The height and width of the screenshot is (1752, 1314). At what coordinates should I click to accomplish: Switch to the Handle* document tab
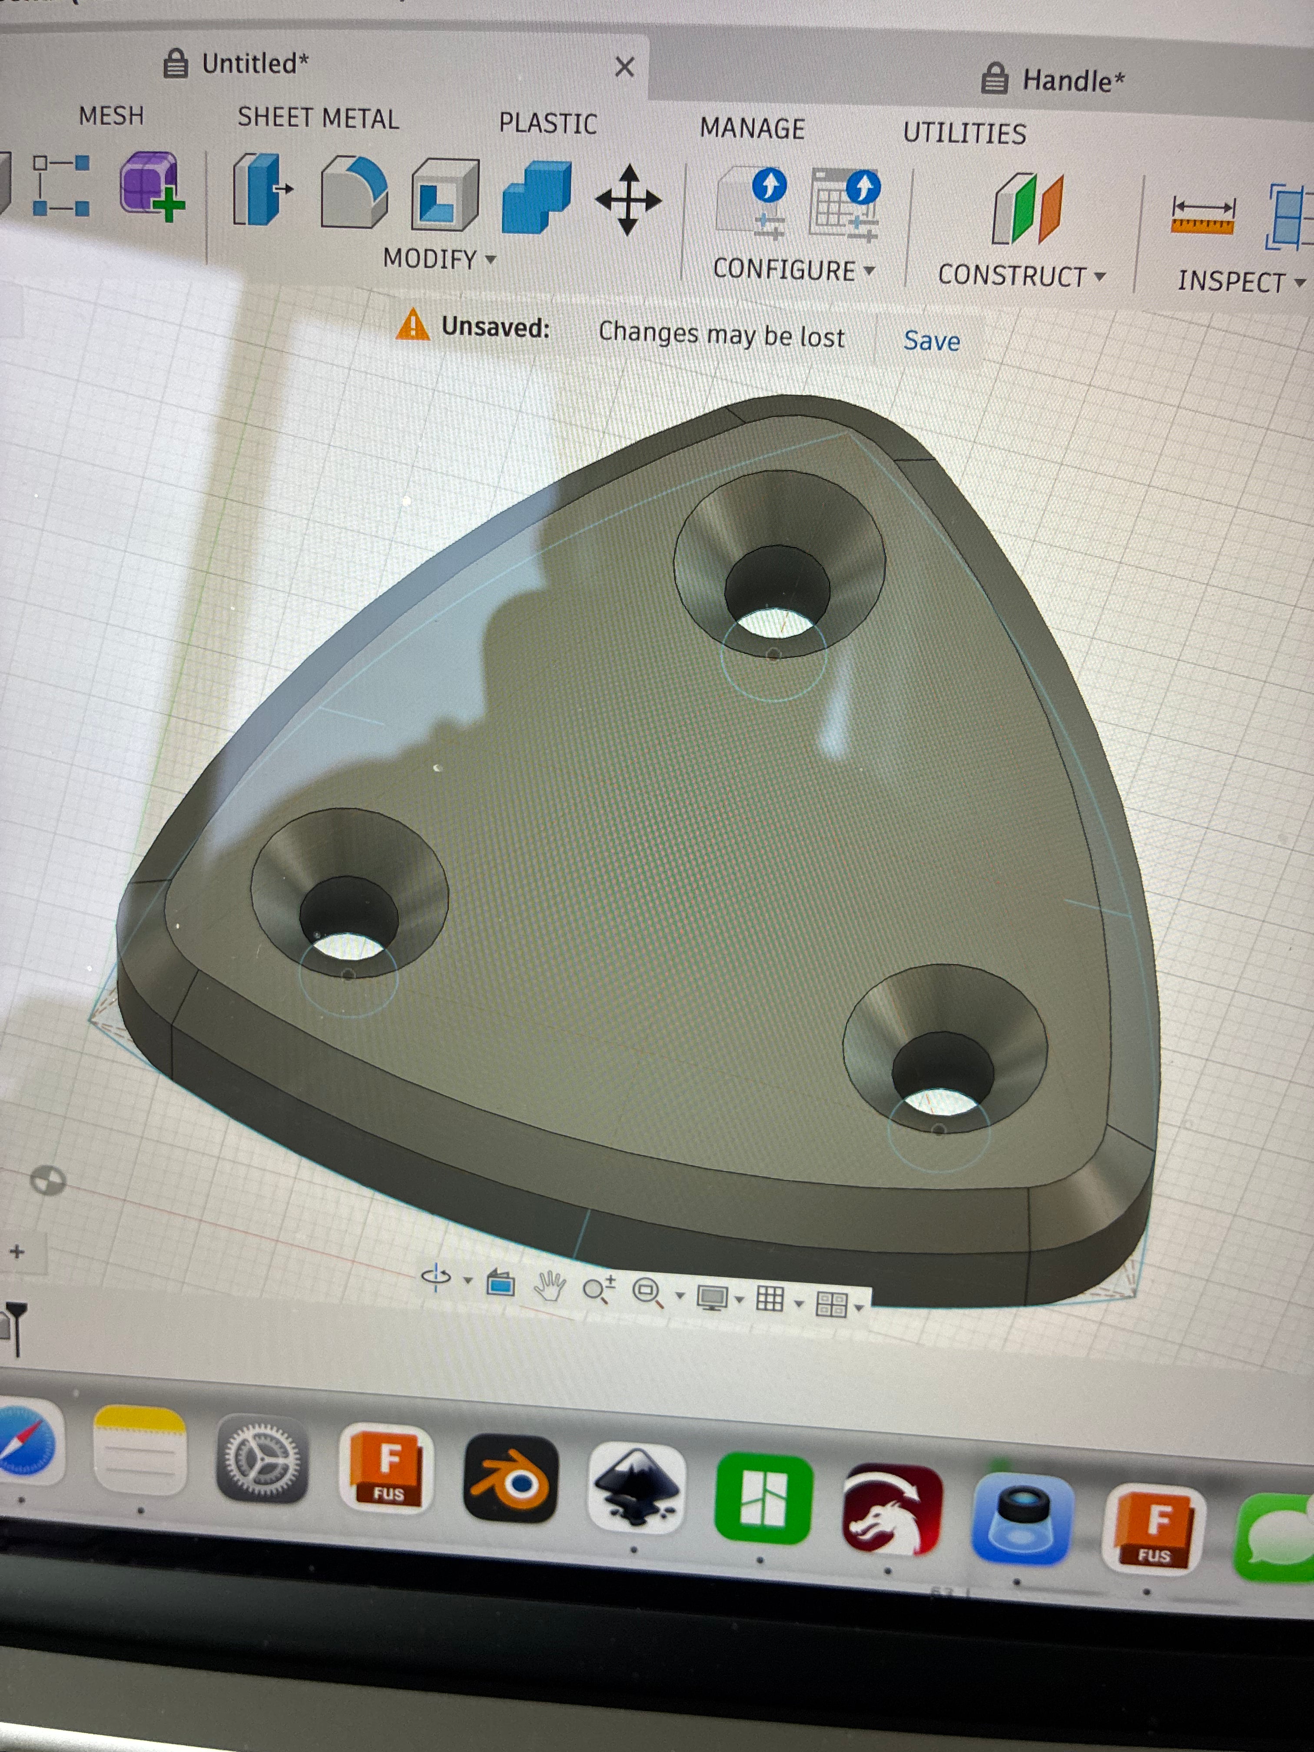point(1053,80)
